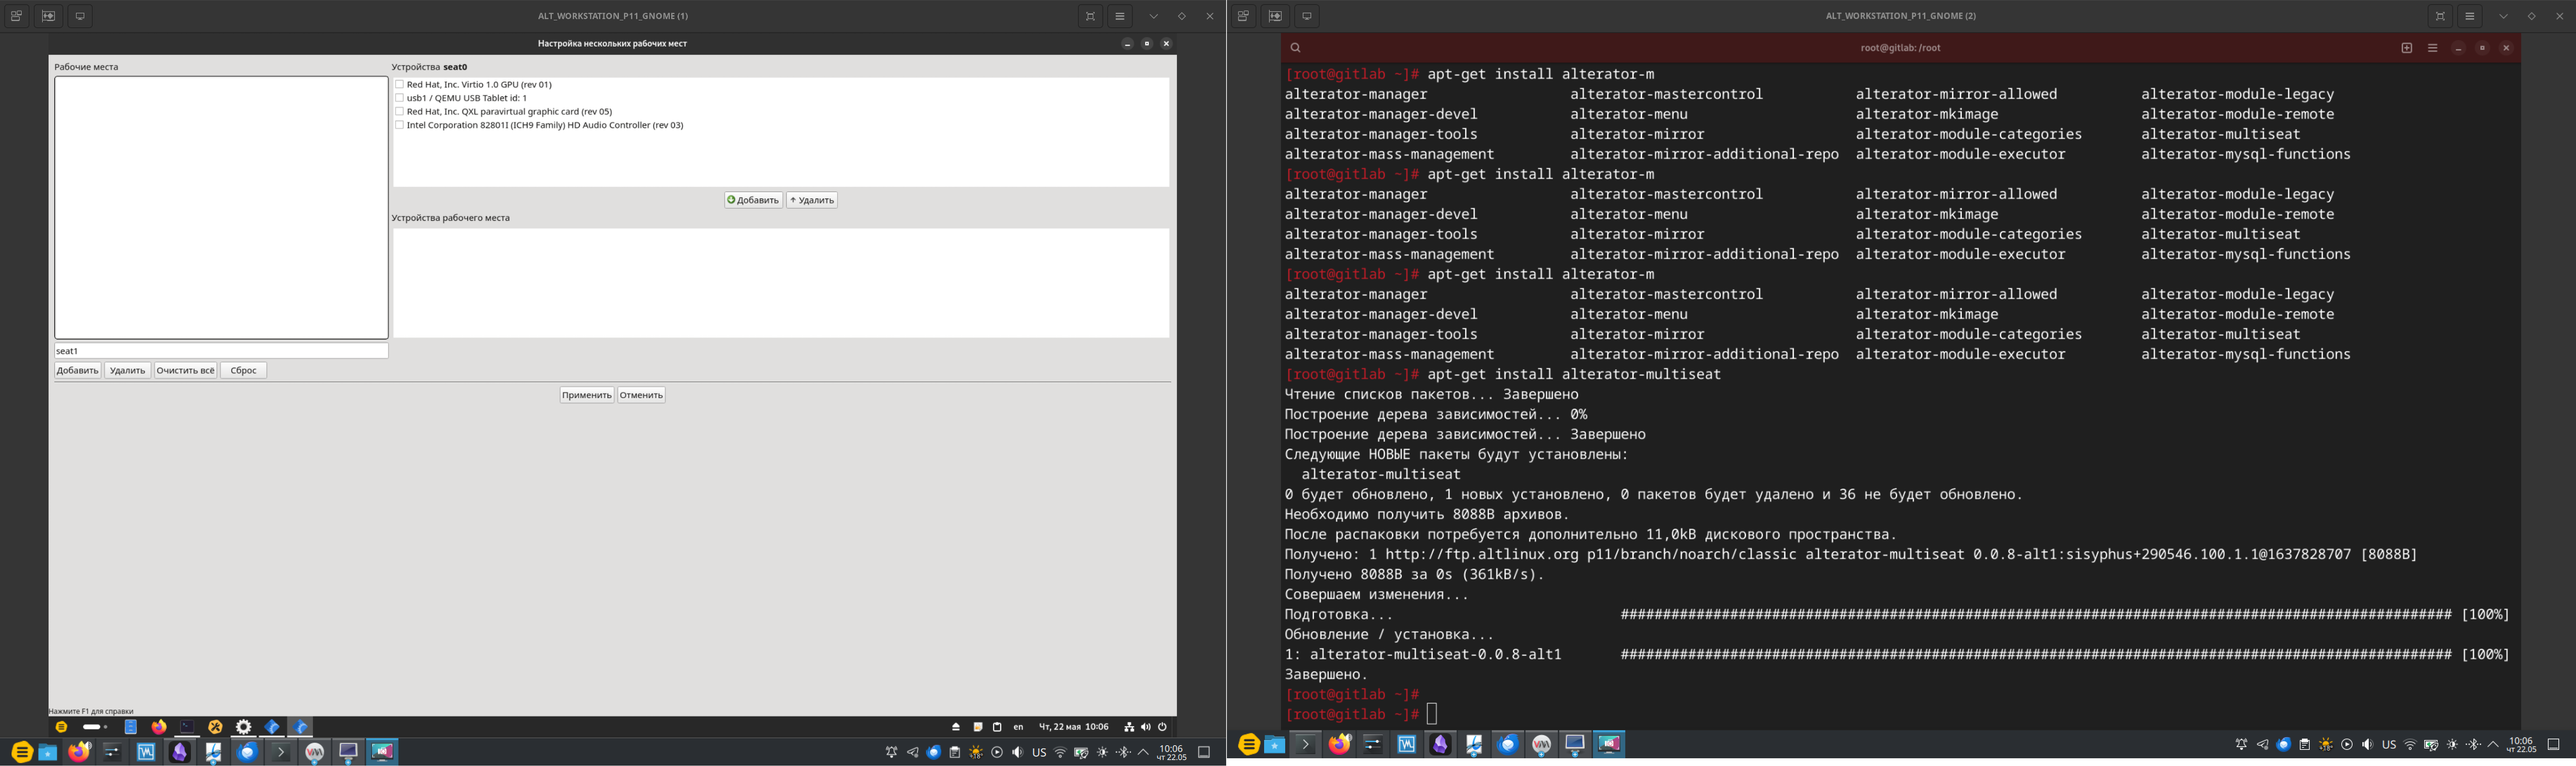The height and width of the screenshot is (766, 2576).
Task: Open Bluetooth icon on right host taskbar
Action: pyautogui.click(x=2473, y=744)
